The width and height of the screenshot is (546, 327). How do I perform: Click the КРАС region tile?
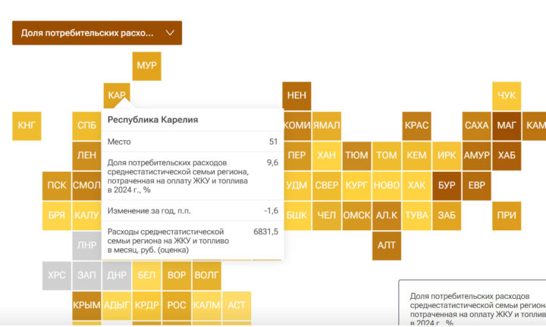pyautogui.click(x=417, y=126)
